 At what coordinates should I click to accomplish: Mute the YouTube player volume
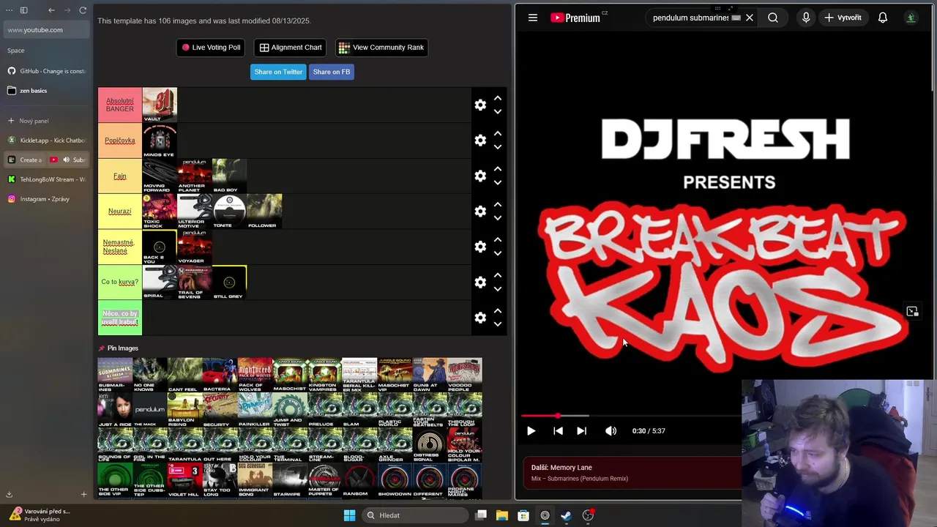[x=611, y=431]
